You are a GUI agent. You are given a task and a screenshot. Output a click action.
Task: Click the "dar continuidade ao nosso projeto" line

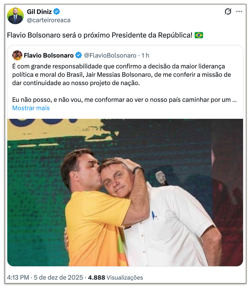tap(76, 83)
